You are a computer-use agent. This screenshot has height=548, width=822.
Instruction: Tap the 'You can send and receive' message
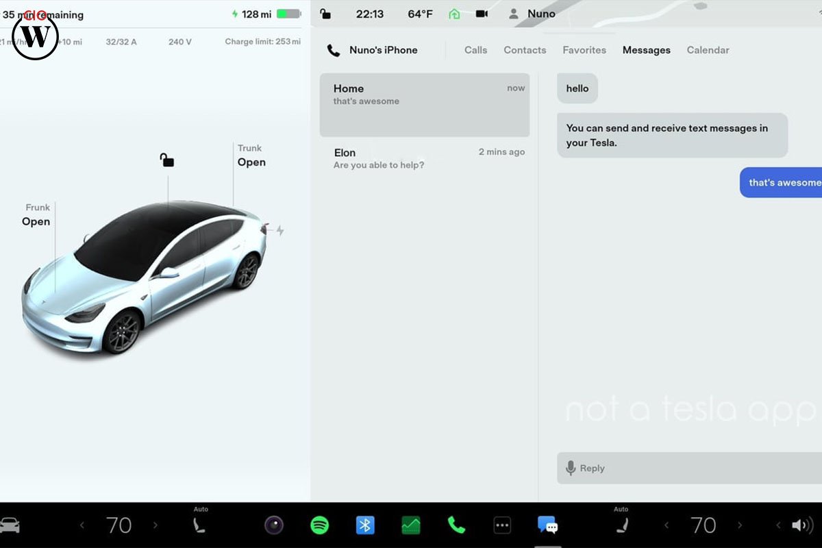672,135
